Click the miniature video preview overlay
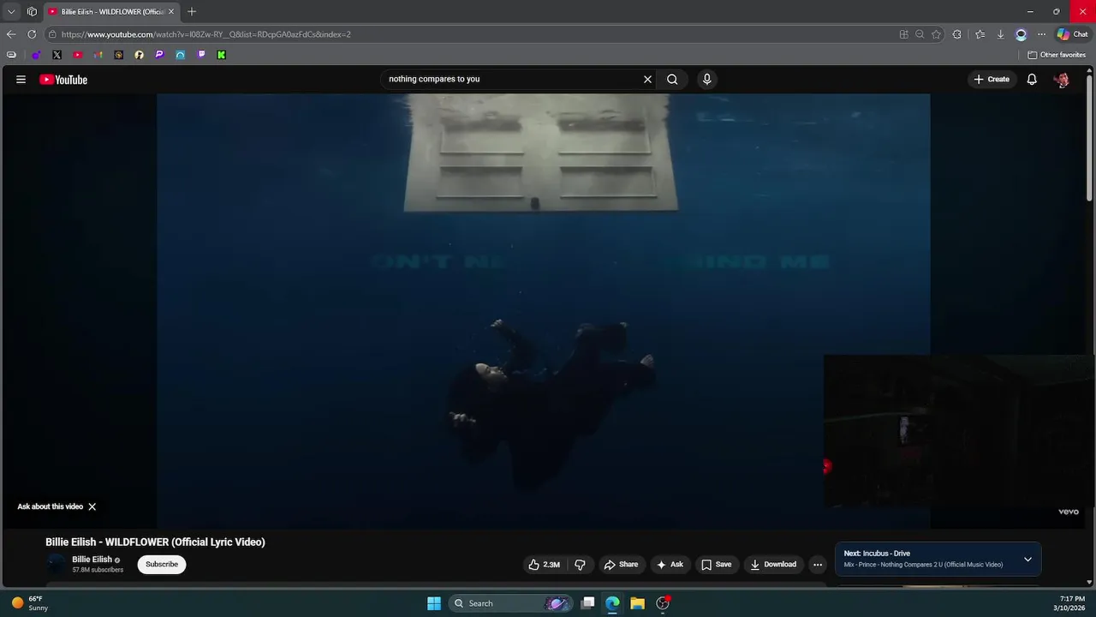 coord(959,431)
